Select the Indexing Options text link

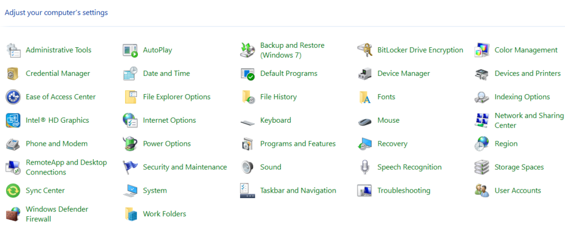click(522, 97)
